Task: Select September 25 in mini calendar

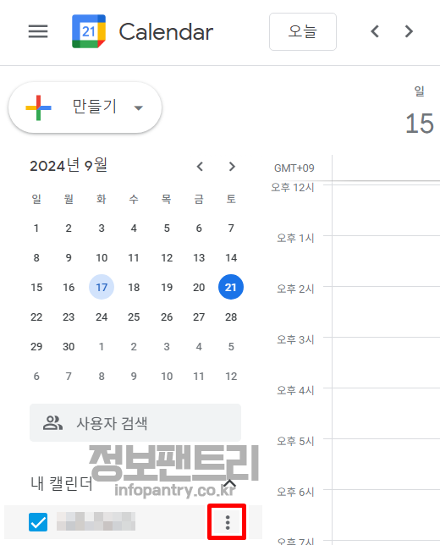Action: [x=134, y=317]
